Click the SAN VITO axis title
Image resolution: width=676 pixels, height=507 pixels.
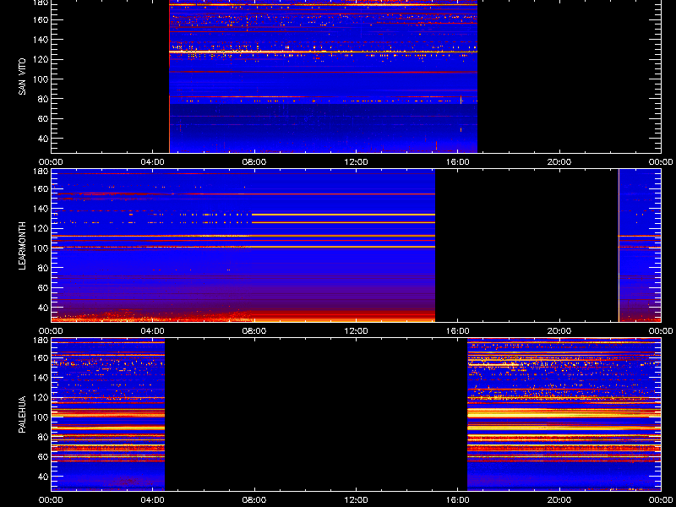[23, 77]
